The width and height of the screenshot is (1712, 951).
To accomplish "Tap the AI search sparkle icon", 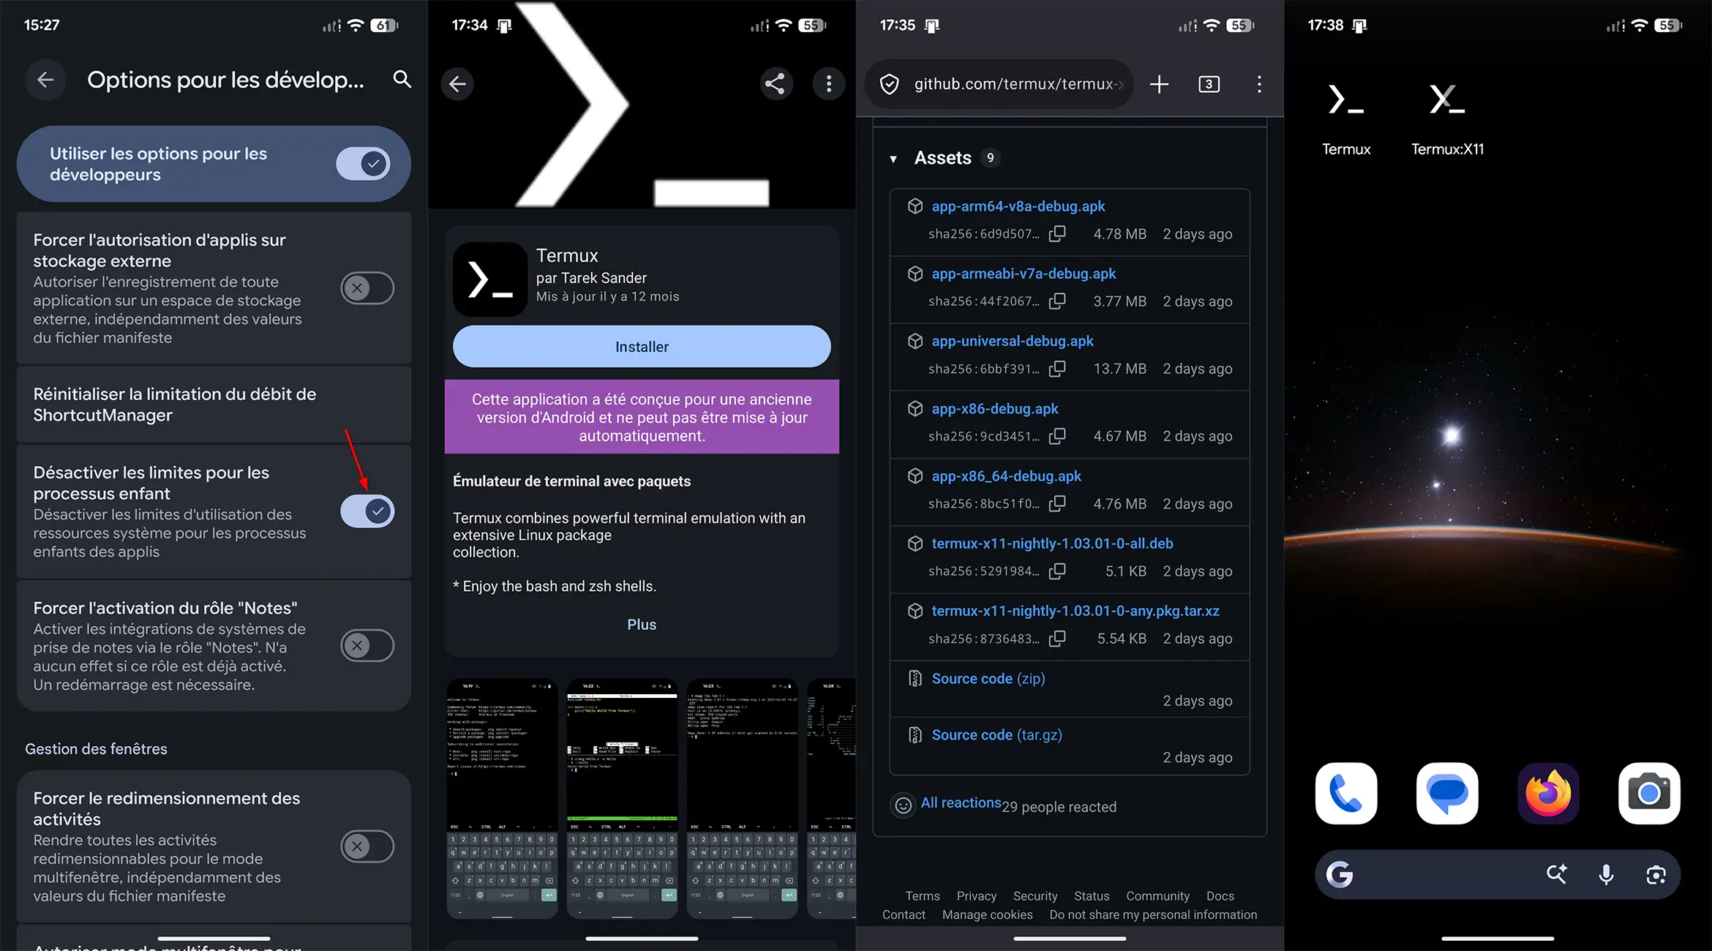I will tap(1556, 874).
